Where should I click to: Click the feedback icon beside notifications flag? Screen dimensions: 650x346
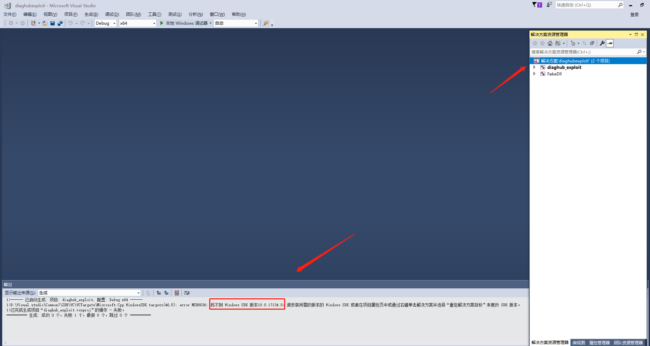click(549, 5)
